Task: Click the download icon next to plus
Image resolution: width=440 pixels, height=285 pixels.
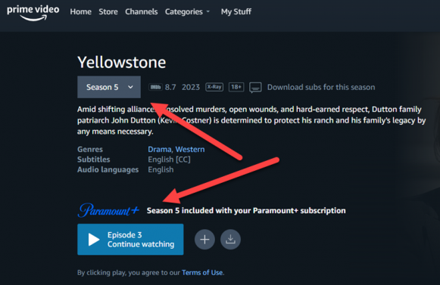Action: pos(230,240)
